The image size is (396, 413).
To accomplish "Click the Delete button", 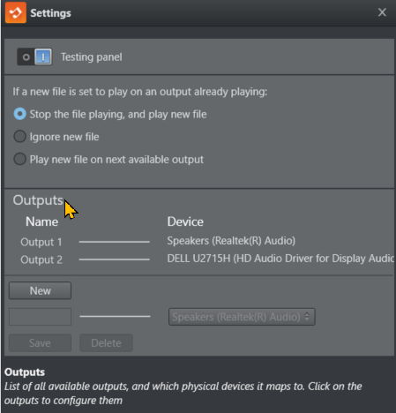I will point(106,342).
